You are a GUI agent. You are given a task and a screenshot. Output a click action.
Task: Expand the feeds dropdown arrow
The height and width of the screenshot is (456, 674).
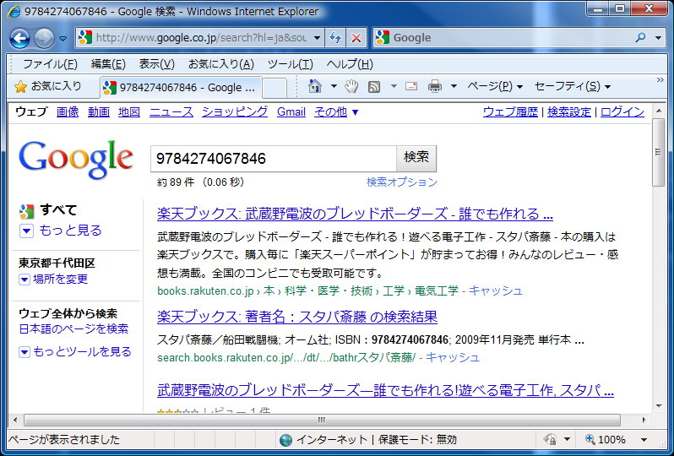(394, 86)
